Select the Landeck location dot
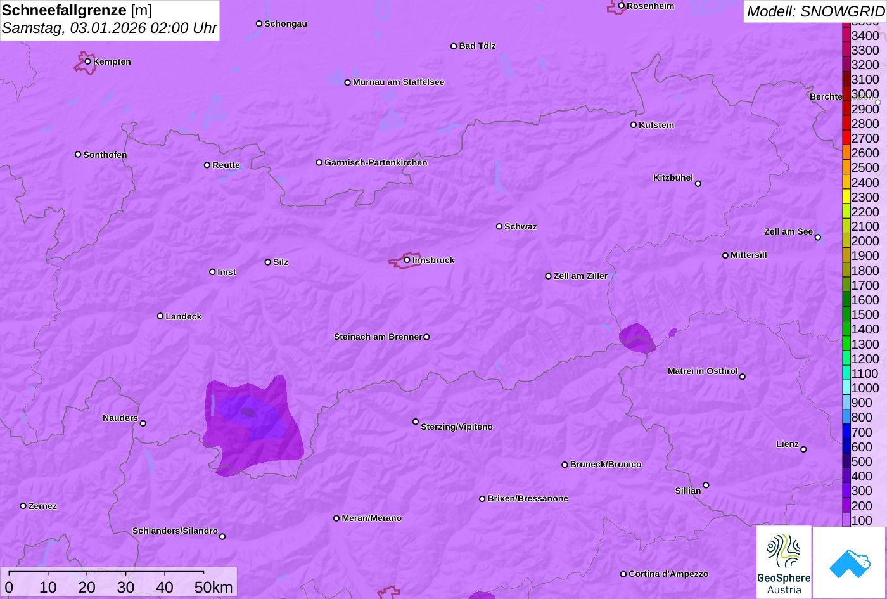The image size is (887, 599). coord(160,316)
